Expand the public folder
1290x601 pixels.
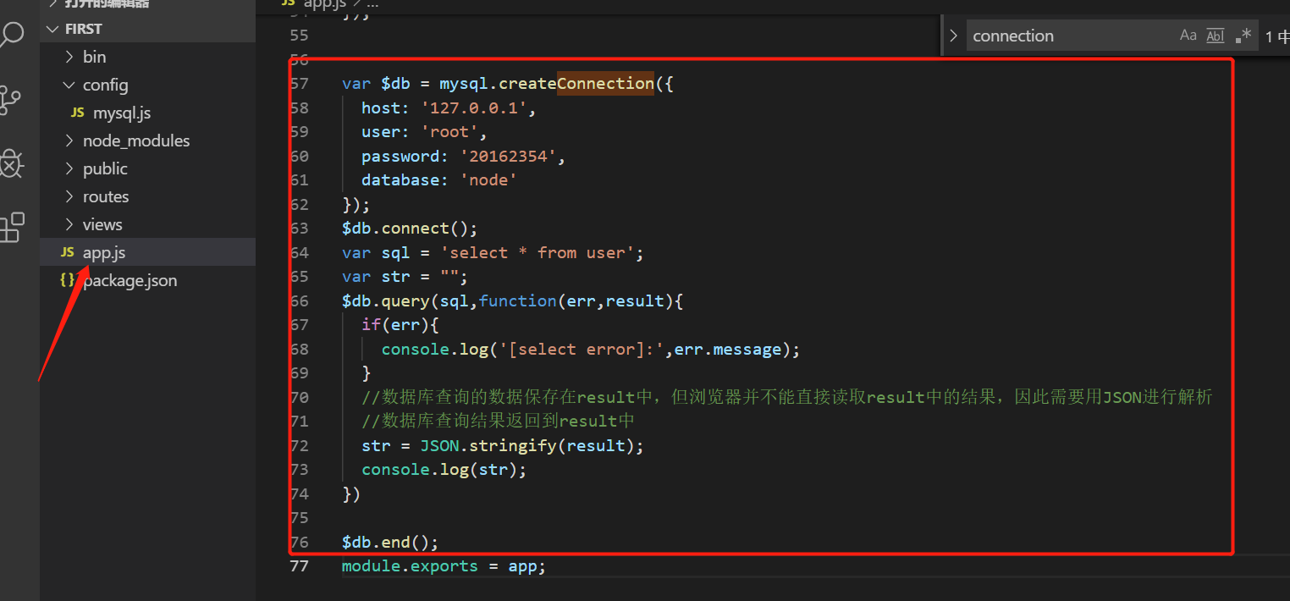[69, 168]
